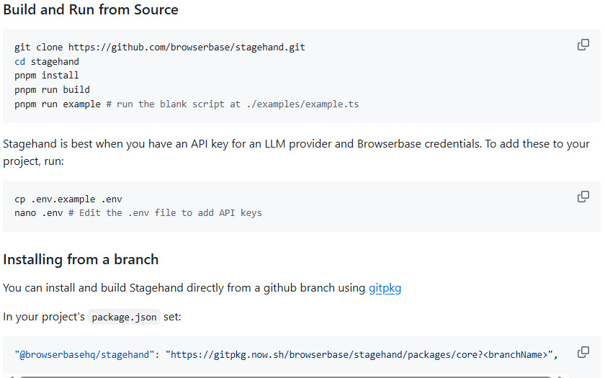Click the horizontal scrollbar under package.json snippet
The width and height of the screenshot is (605, 378).
(284, 377)
